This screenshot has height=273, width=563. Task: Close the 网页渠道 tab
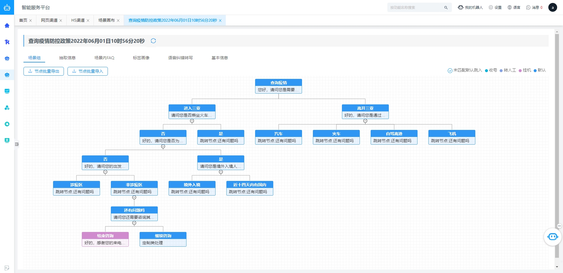(61, 21)
